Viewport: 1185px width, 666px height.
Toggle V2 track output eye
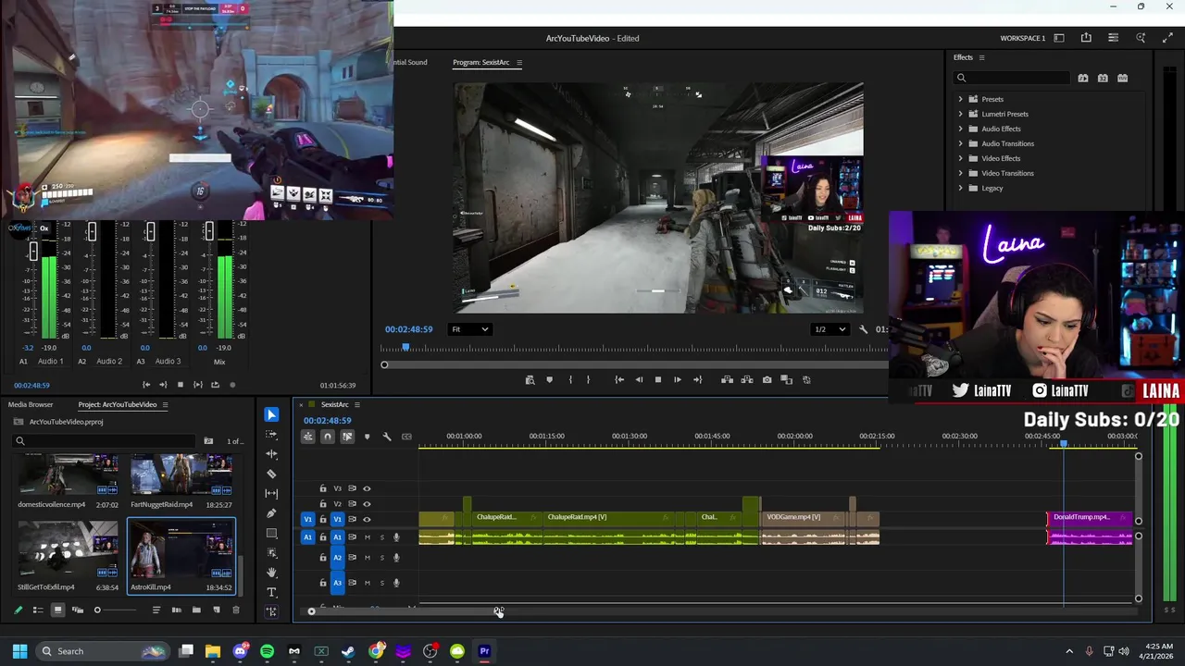[x=367, y=504]
